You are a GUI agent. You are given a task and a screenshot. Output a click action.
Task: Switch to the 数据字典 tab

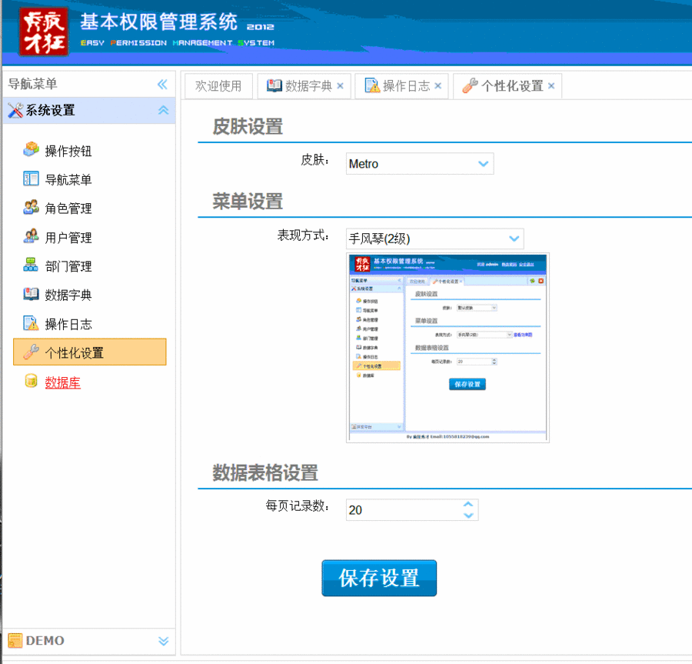point(304,85)
